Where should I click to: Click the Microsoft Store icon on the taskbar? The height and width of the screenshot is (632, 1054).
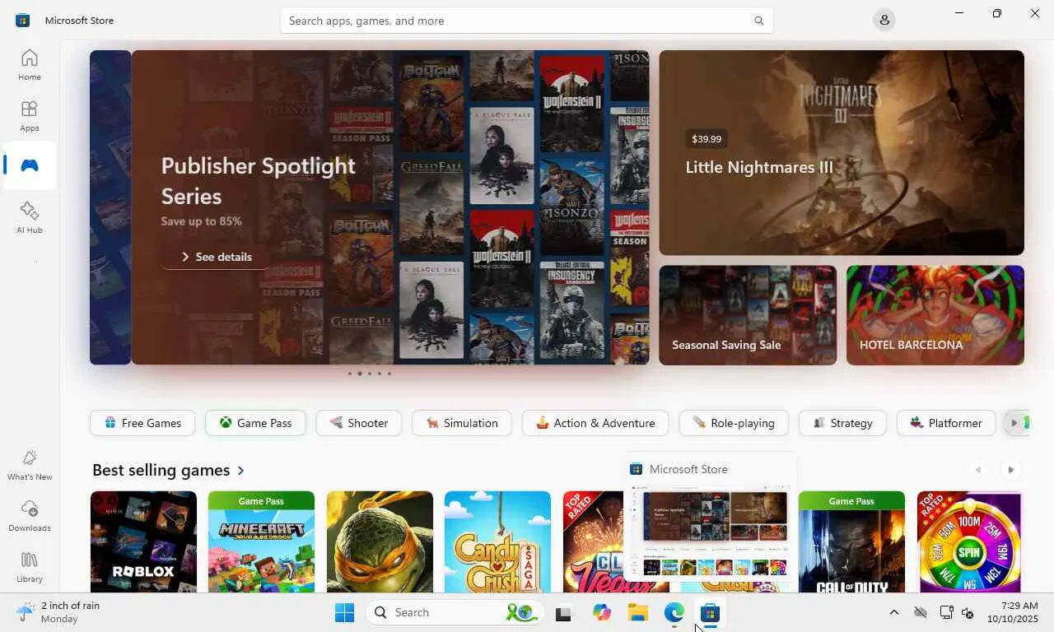(711, 612)
